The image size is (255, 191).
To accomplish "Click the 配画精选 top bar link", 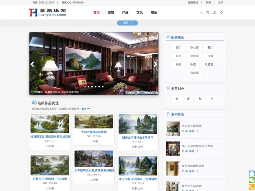I will tap(193, 2).
